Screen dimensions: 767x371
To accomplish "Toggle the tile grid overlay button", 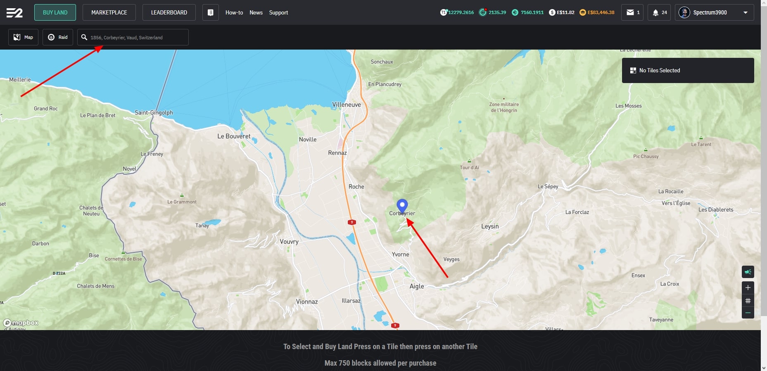I will pos(748,301).
